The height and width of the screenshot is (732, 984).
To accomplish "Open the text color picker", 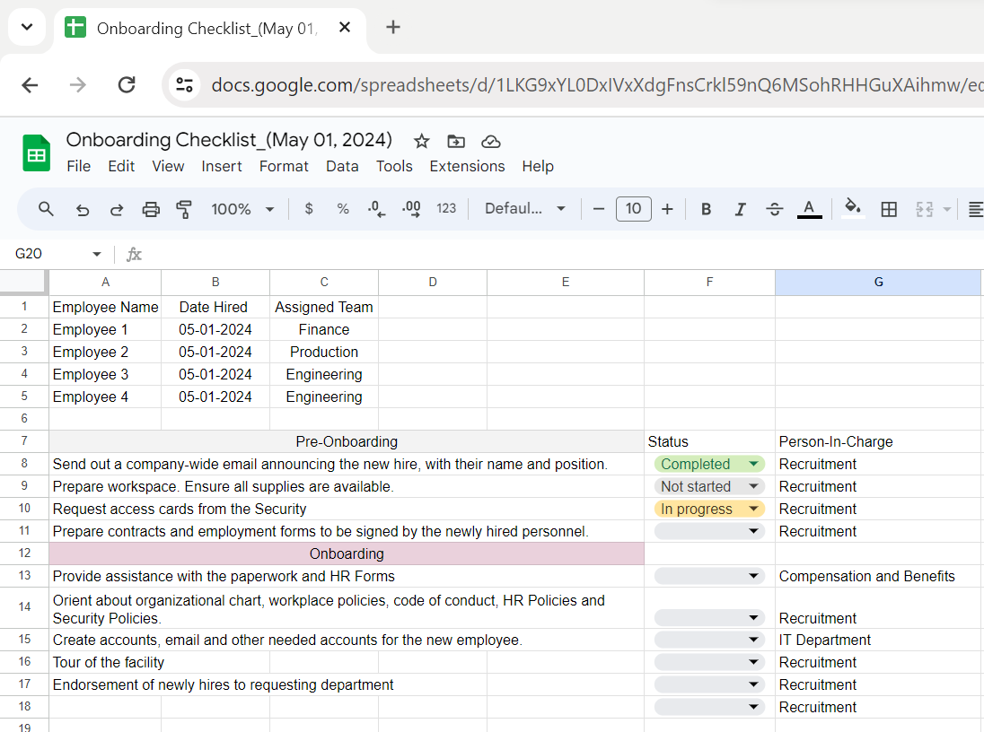I will [810, 209].
